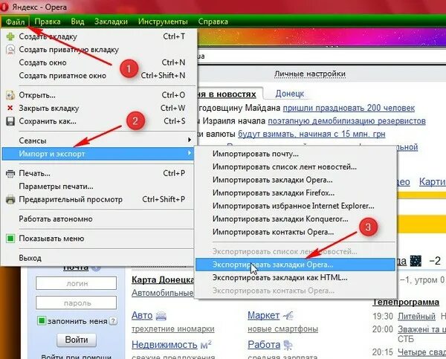The image size is (446, 359).
Task: Open the Литейный TV program link
Action: 416,317
